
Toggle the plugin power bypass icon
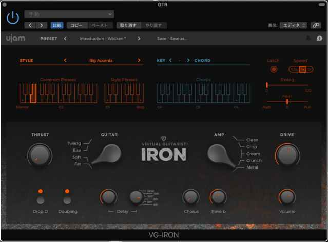[13, 18]
